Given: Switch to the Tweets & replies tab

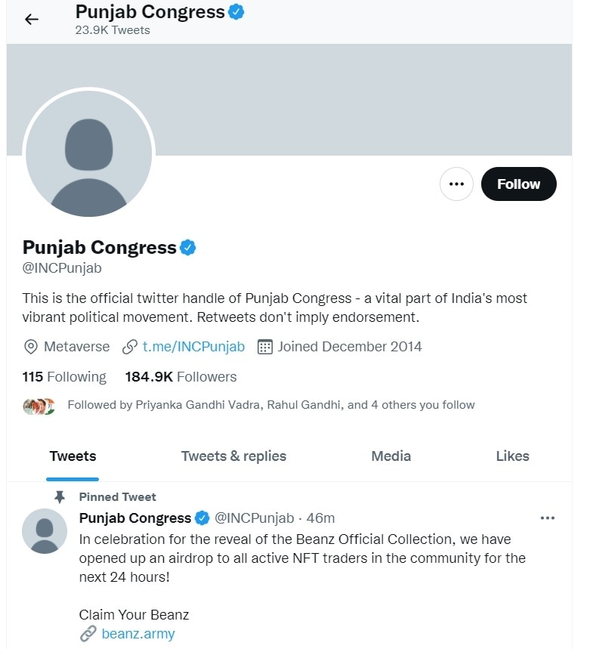Looking at the screenshot, I should point(233,456).
